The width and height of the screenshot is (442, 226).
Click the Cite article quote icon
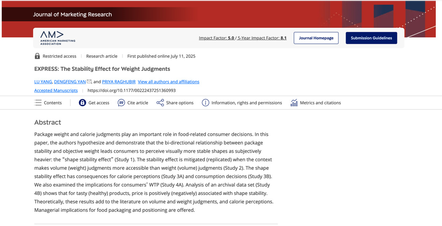tap(121, 103)
